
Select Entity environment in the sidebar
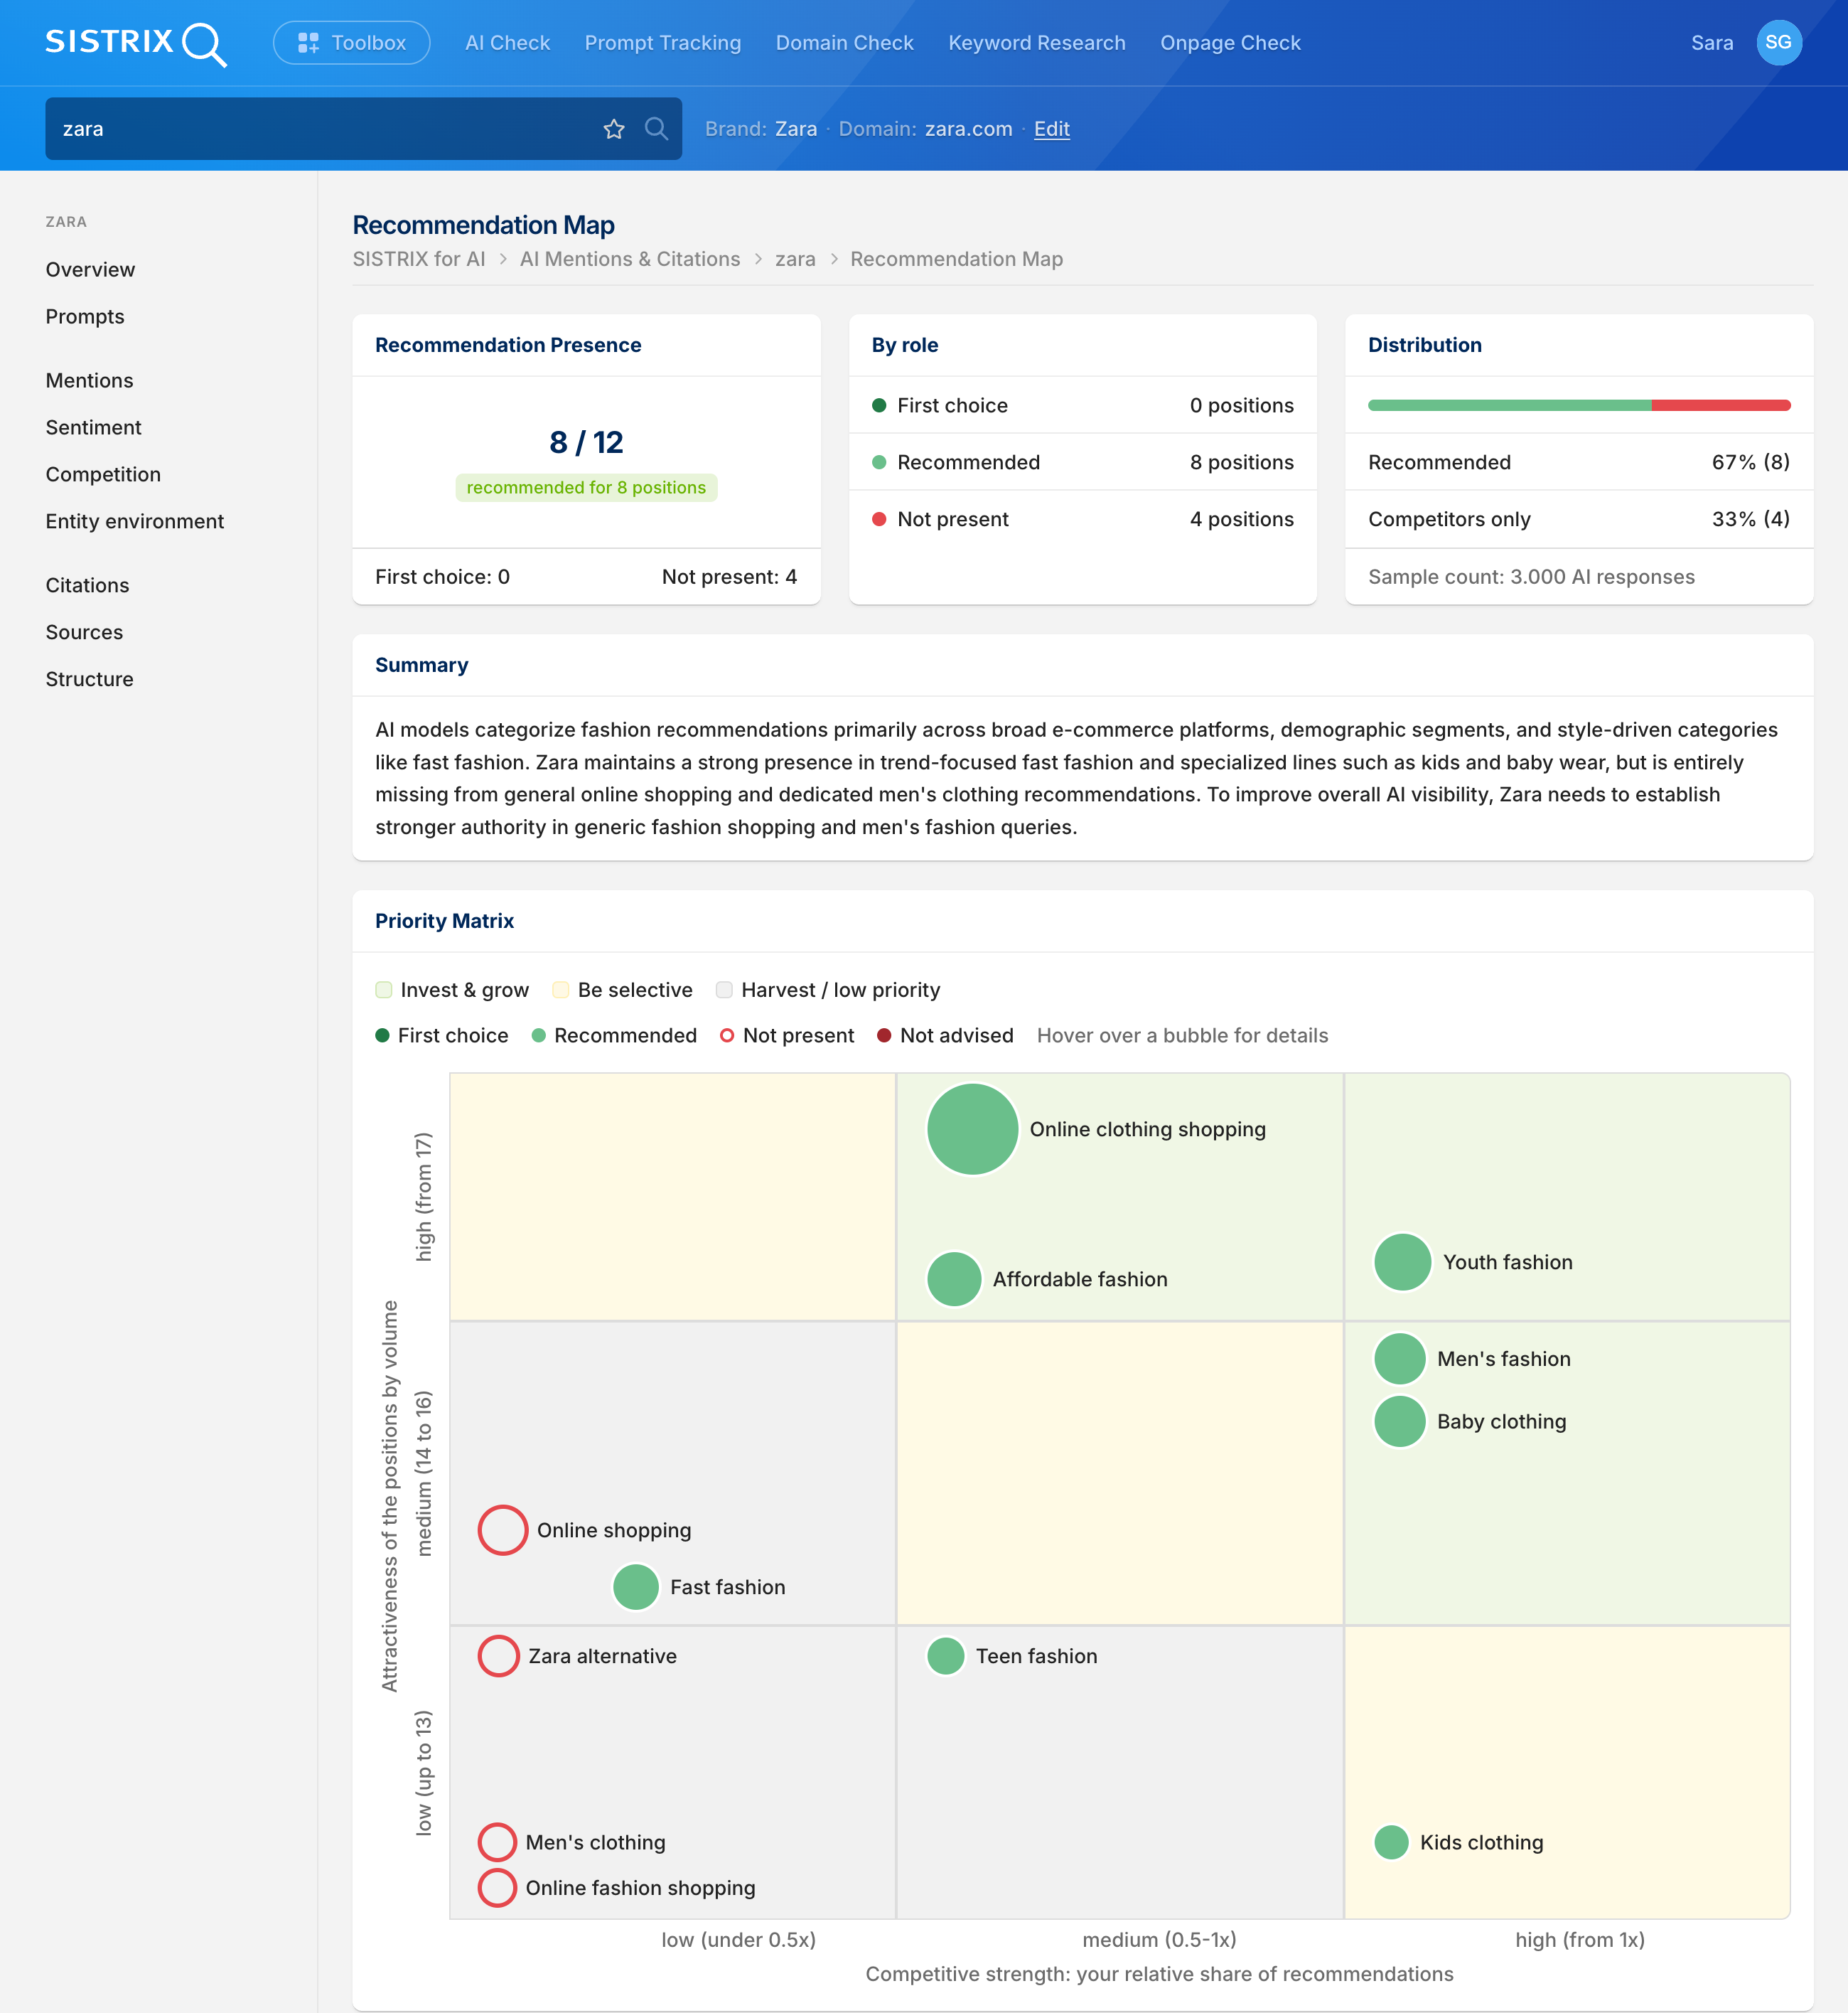(135, 522)
